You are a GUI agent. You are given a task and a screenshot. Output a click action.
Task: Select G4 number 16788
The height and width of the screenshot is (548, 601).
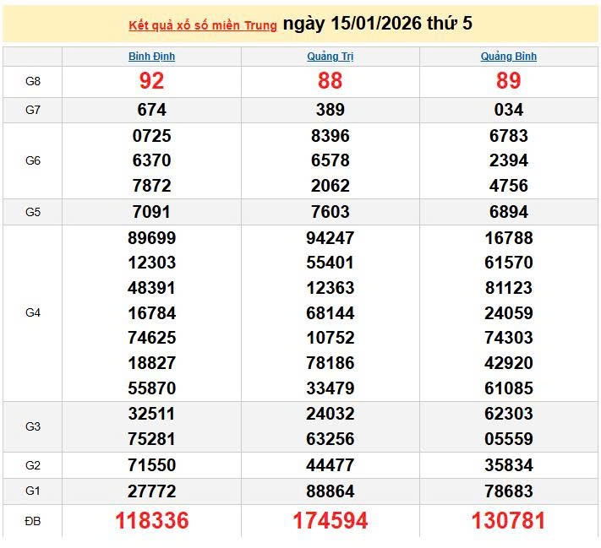click(509, 238)
